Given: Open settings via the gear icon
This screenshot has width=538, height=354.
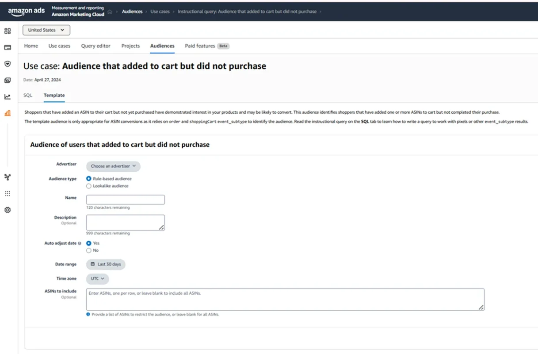Looking at the screenshot, I should [x=7, y=210].
